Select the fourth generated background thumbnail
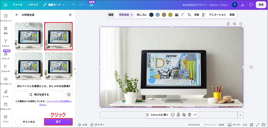Screen dimensions: 268x128 (58, 66)
